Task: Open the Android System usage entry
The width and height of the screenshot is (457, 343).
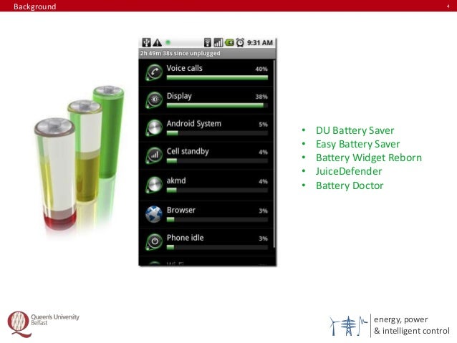Action: (206, 127)
